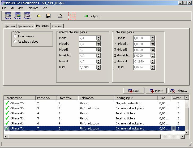Image resolution: width=193 pixels, height=148 pixels.
Task: Select the Reached values radio button
Action: 15,41
